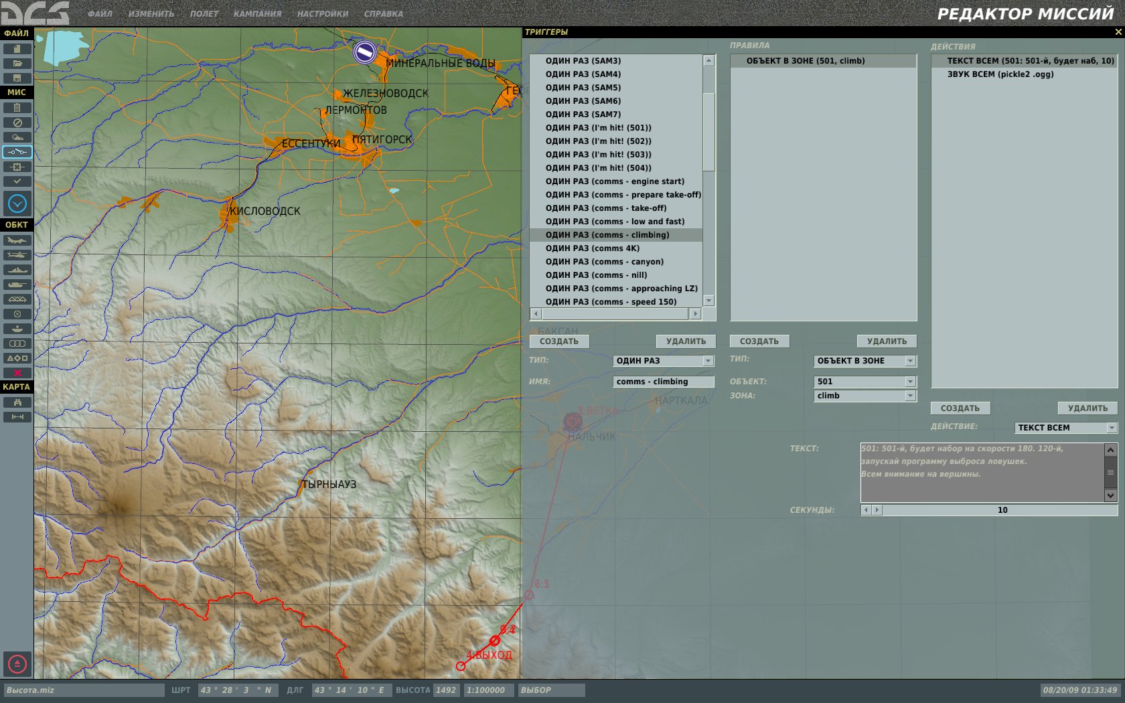Screen dimensions: 1125x703
Task: Select trigger ОДИН РАЗ (comms - canyon)
Action: pos(616,262)
